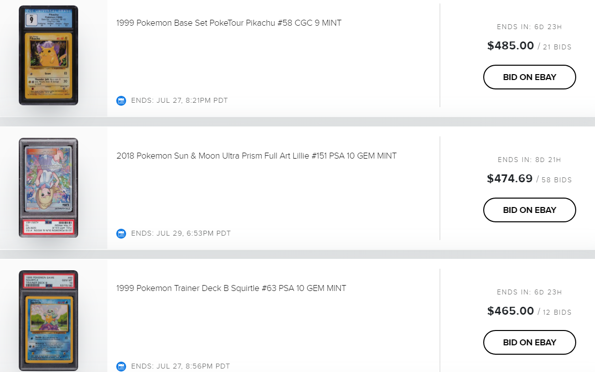The width and height of the screenshot is (595, 372).
Task: Open the 1999 PokeTour Pikachu #58 listing title
Action: (229, 23)
